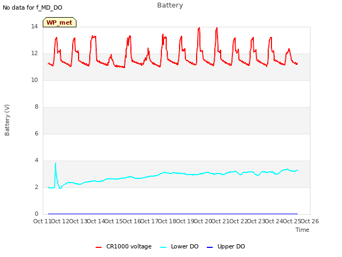Viewport: 342px width, 257px height.
Task: Click the Oct 14 x-axis tick label
Action: [96, 221]
